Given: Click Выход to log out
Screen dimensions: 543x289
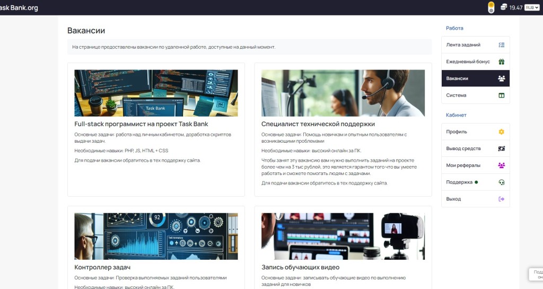Looking at the screenshot, I should pos(475,199).
